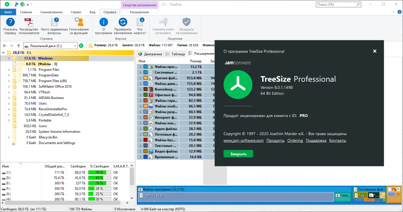Click the Продлить обслуживание shield icon
This screenshot has height=212, width=403.
[187, 22]
